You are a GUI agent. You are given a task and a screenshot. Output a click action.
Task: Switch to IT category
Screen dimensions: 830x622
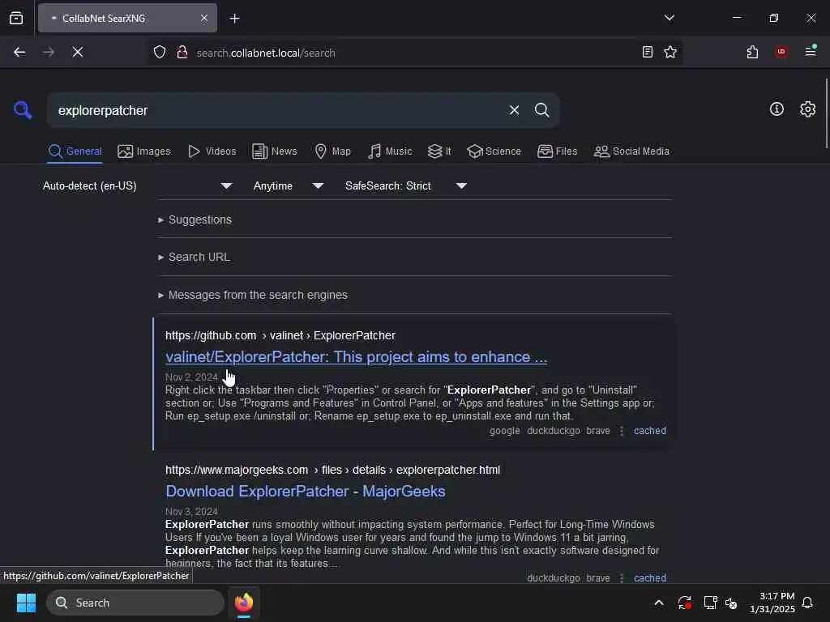[x=439, y=151]
